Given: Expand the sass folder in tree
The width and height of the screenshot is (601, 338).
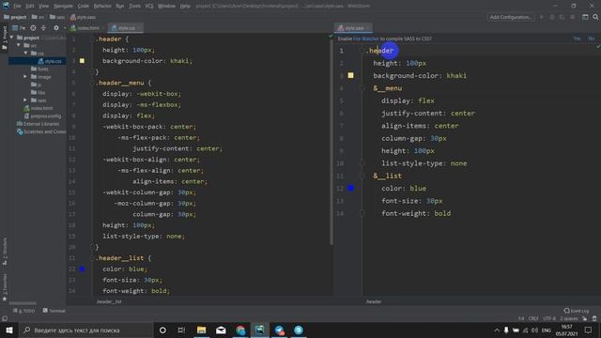Looking at the screenshot, I should click(25, 100).
